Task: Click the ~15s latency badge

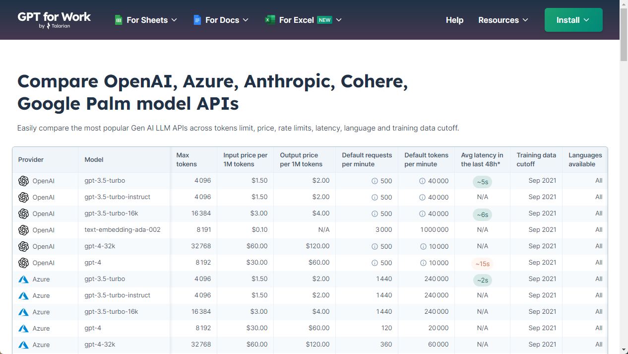Action: pyautogui.click(x=482, y=264)
